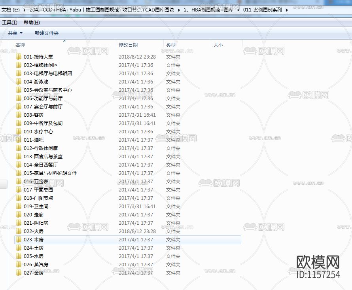Sort folders by 名称 column header

[20, 45]
